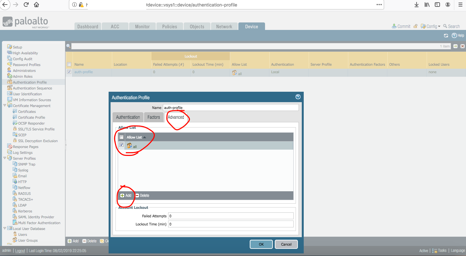
Task: Click the Logout link
Action: click(x=20, y=251)
